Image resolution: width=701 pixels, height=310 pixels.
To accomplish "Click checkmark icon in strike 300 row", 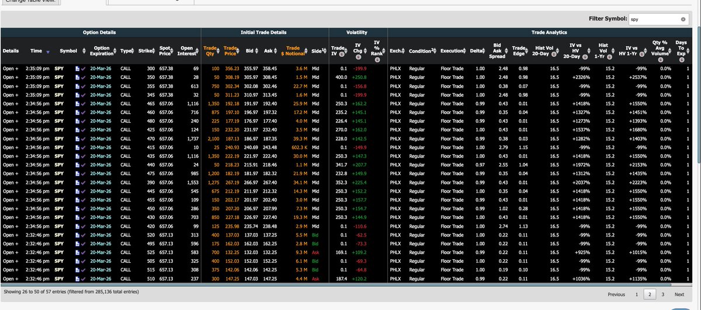I will [x=84, y=68].
